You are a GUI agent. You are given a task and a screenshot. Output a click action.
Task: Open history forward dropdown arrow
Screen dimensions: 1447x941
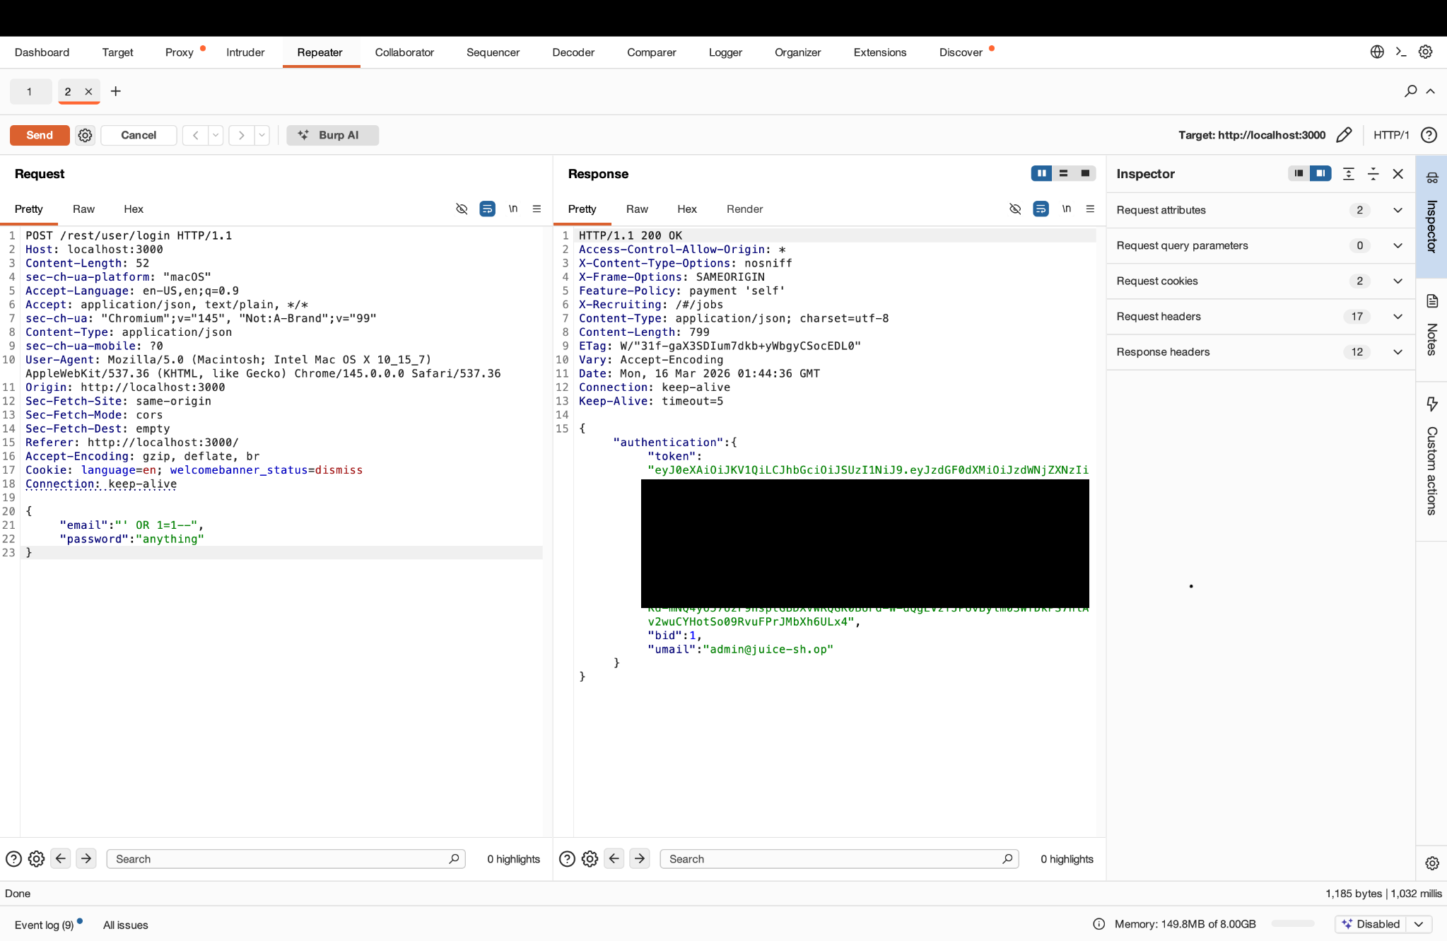coord(262,135)
